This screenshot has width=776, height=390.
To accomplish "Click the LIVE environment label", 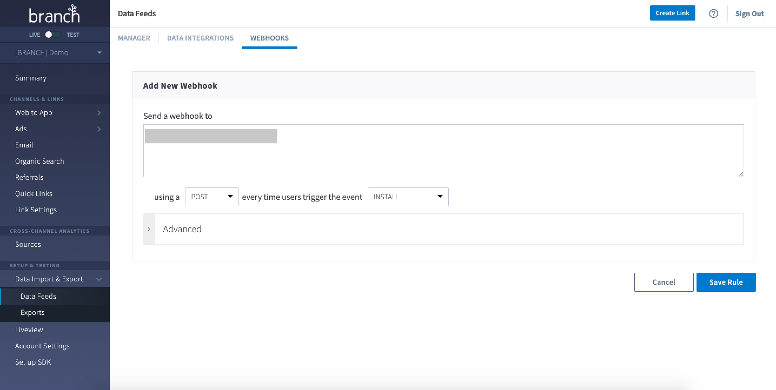I will point(35,35).
